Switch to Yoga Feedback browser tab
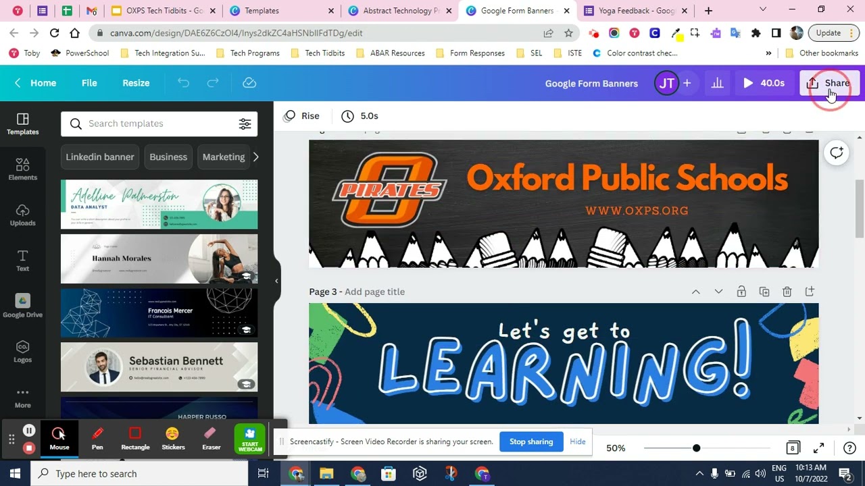 (637, 11)
